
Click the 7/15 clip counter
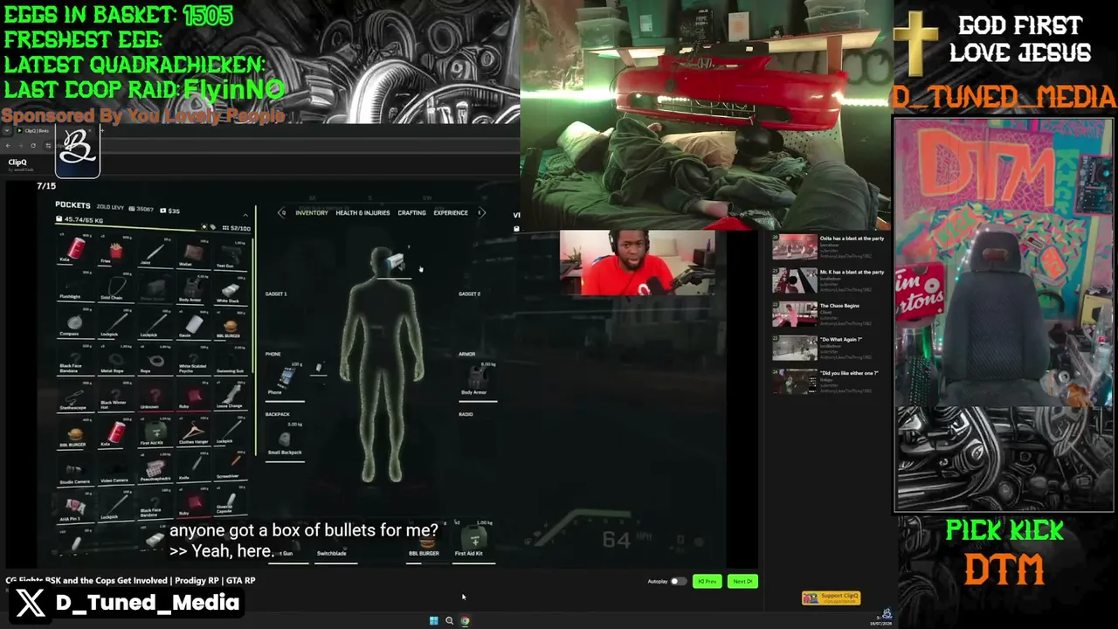[x=46, y=186]
